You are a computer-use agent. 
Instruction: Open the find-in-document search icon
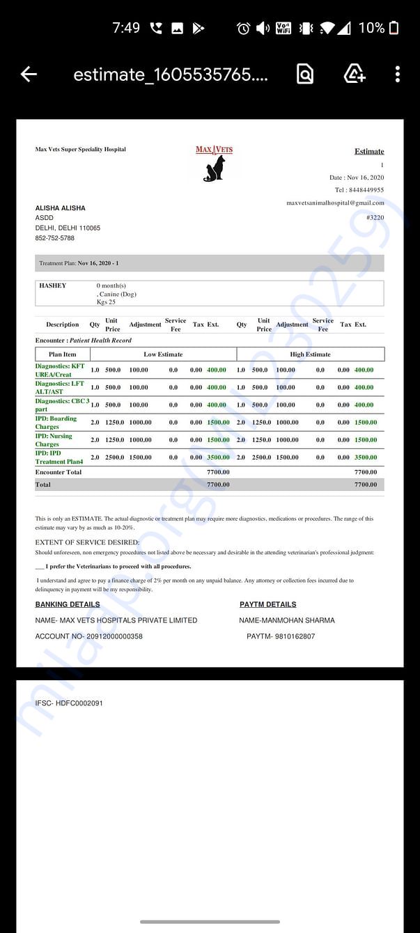click(x=305, y=74)
